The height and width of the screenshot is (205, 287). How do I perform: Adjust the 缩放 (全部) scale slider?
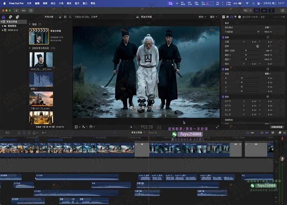point(251,50)
